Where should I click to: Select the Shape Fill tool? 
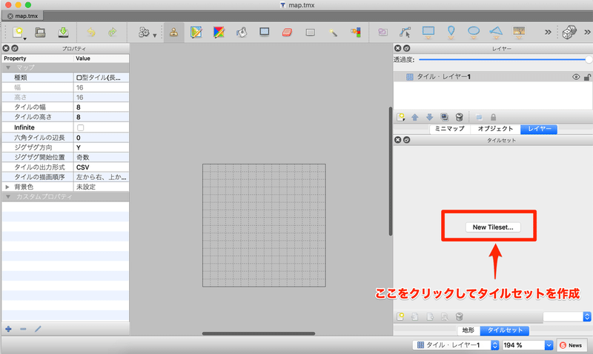(265, 32)
